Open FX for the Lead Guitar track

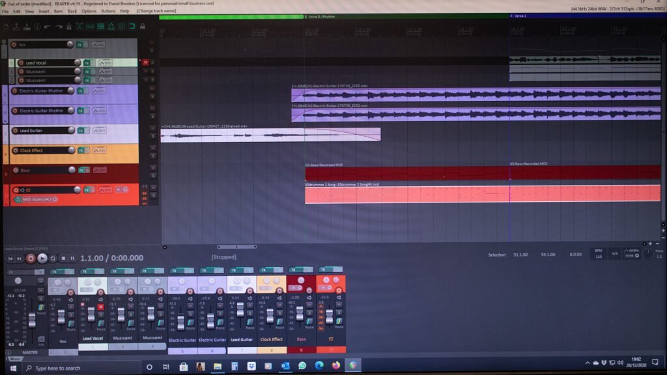81,130
